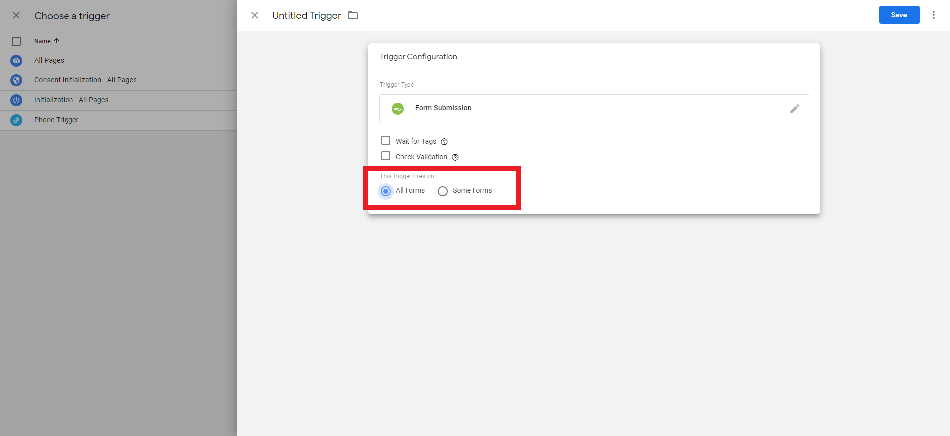
Task: Edit the Untitled Trigger name field
Action: (306, 16)
